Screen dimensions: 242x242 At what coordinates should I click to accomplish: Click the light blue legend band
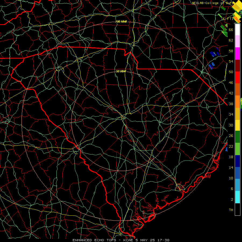click(237, 185)
